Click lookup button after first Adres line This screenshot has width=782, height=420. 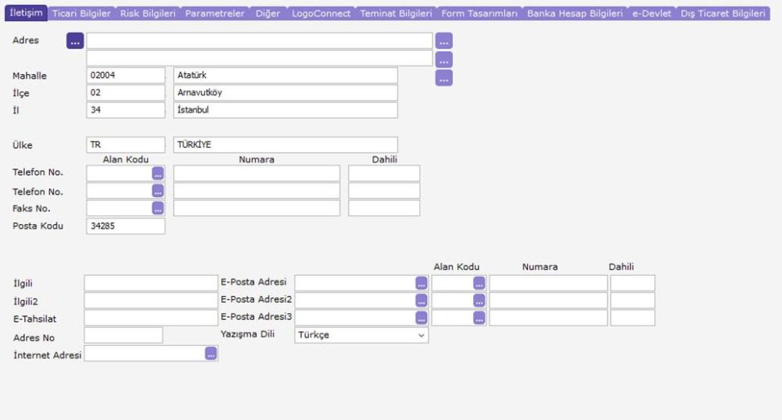[x=444, y=41]
